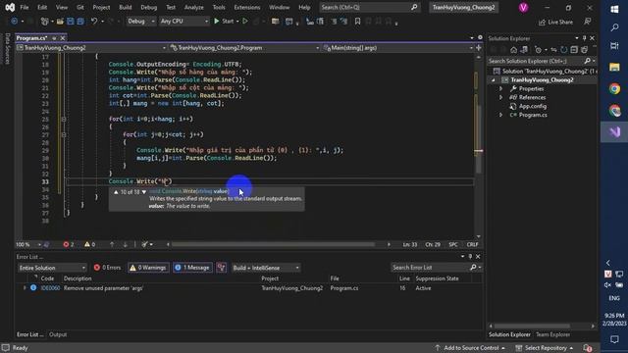Click Select Repository in the status bar
628x353 pixels.
coord(545,348)
